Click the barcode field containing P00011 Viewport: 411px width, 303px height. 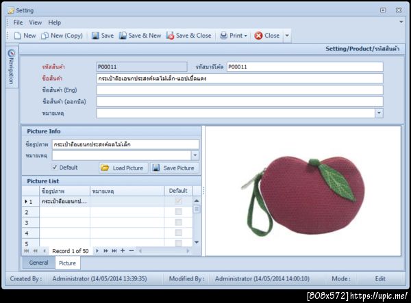305,67
